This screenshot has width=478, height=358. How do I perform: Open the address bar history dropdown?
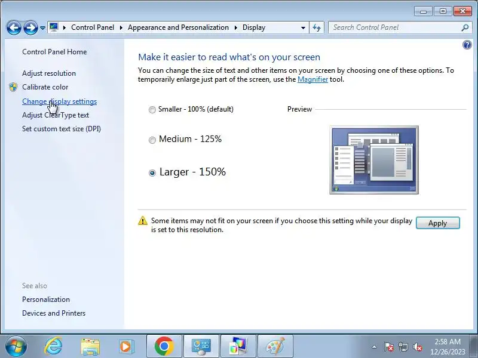(303, 27)
